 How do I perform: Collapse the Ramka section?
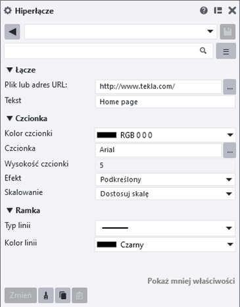(10, 211)
